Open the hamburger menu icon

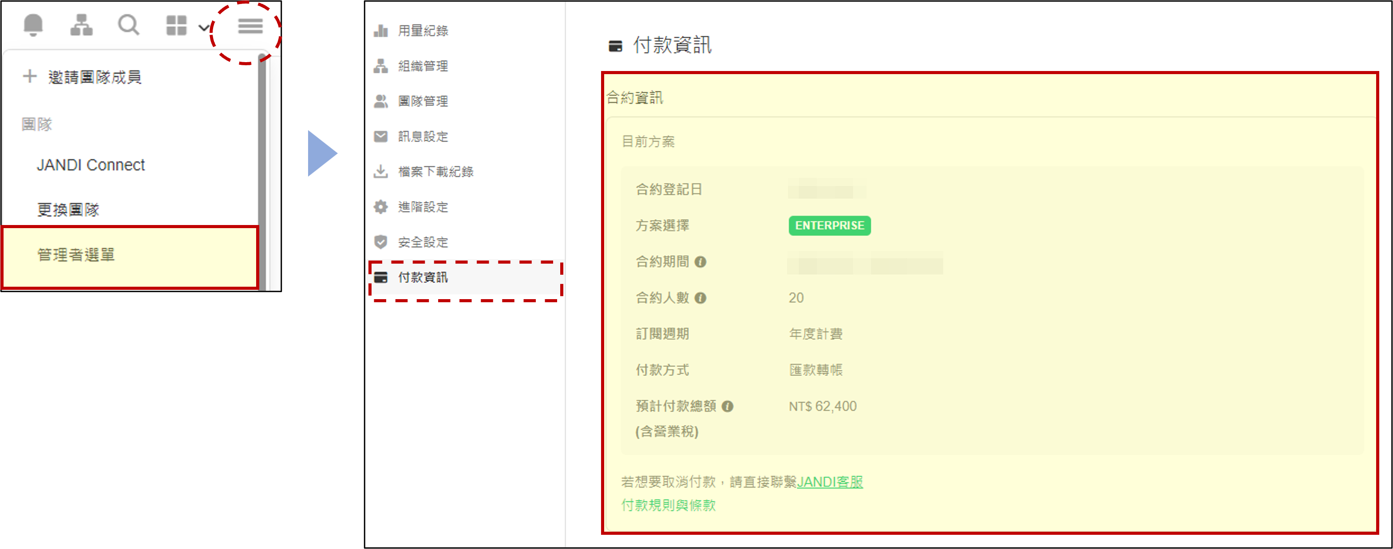point(250,25)
